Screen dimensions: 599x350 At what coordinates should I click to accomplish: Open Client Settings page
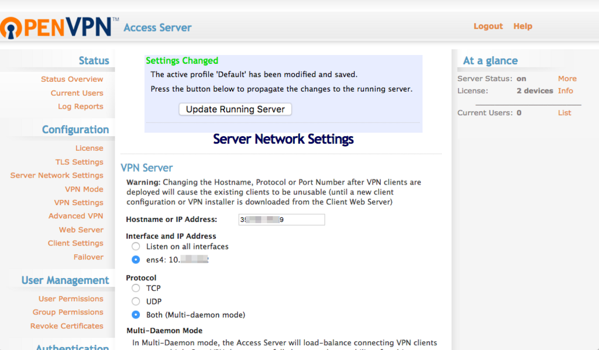coord(75,243)
